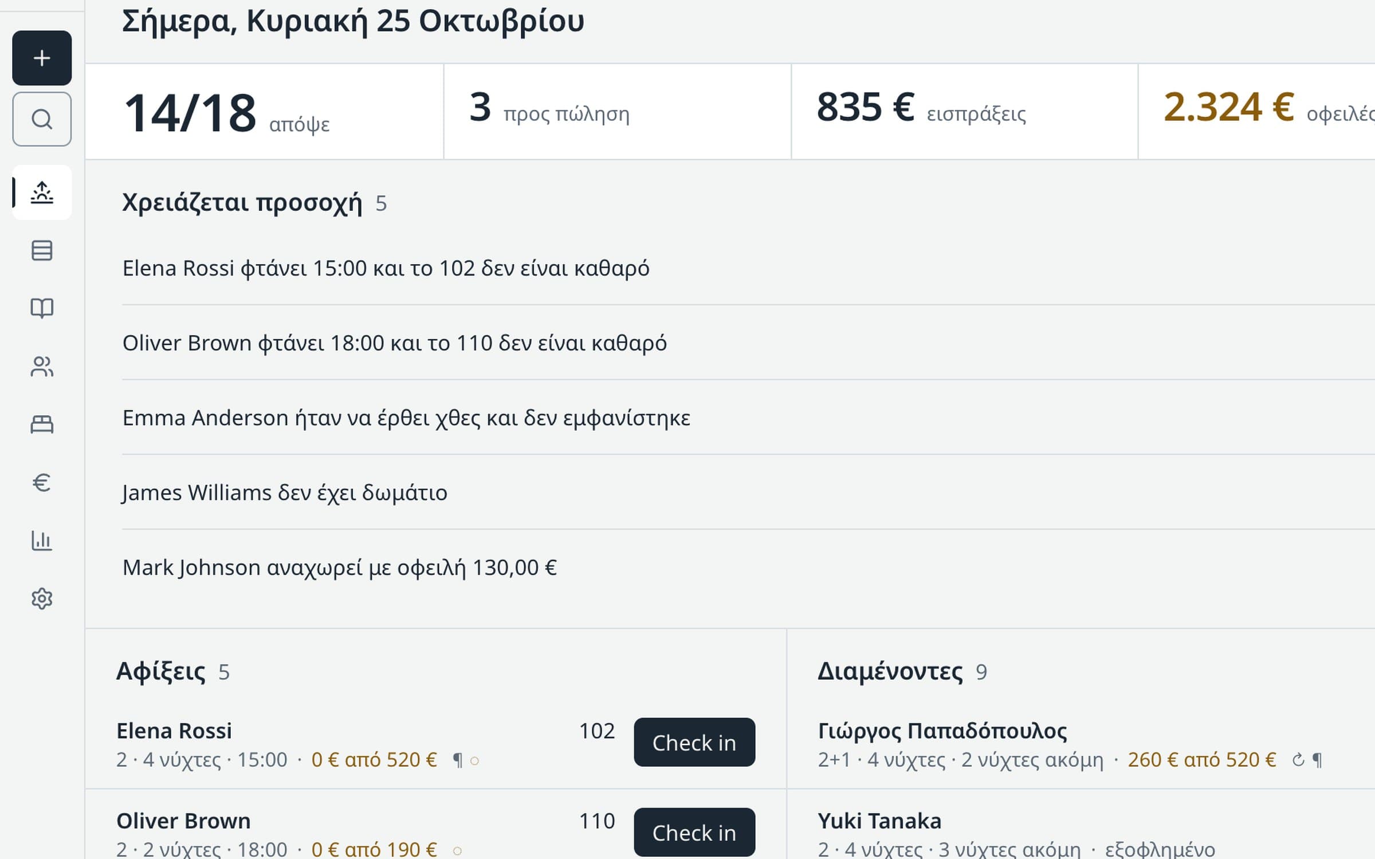Image resolution: width=1375 pixels, height=859 pixels.
Task: Check in Elena Rossi to room 102
Action: click(x=694, y=742)
